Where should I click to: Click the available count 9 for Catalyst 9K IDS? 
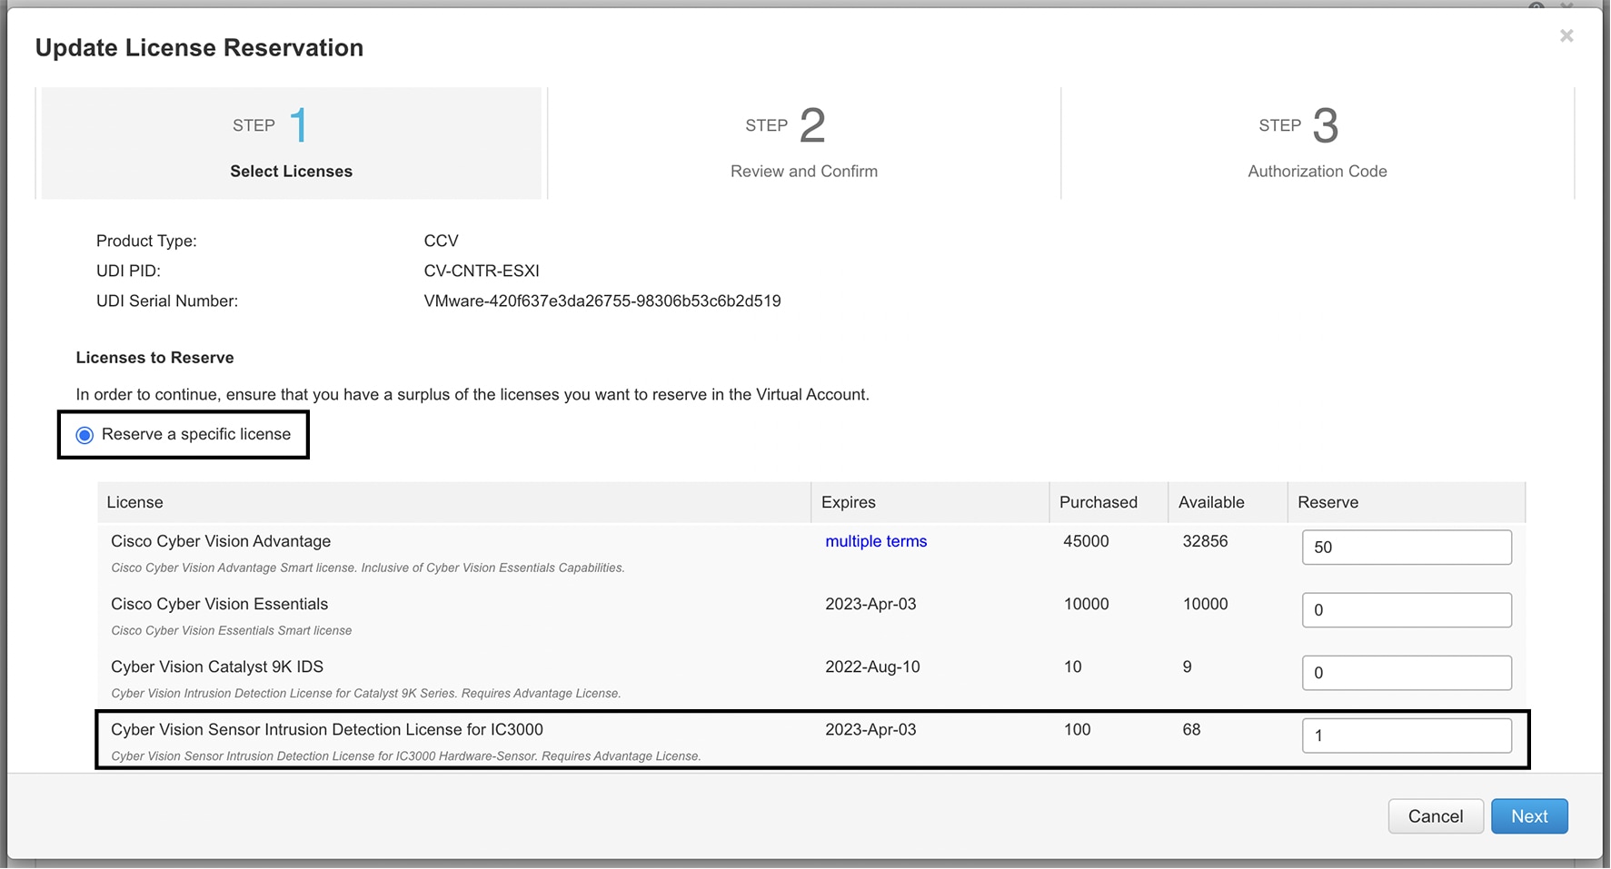pyautogui.click(x=1187, y=667)
